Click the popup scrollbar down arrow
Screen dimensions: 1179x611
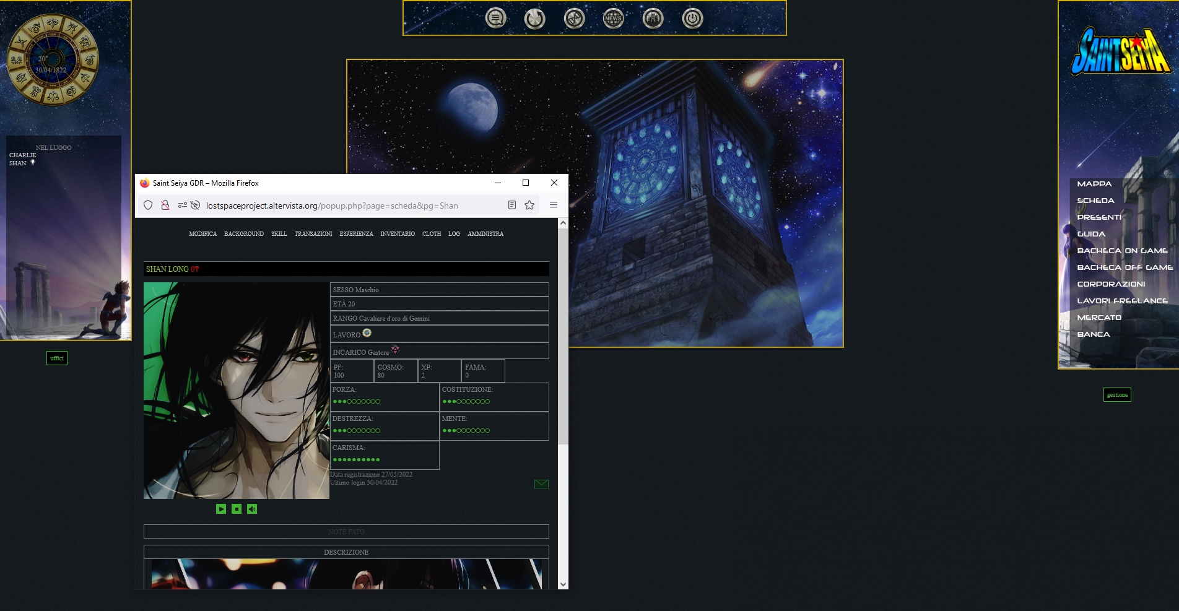point(563,584)
